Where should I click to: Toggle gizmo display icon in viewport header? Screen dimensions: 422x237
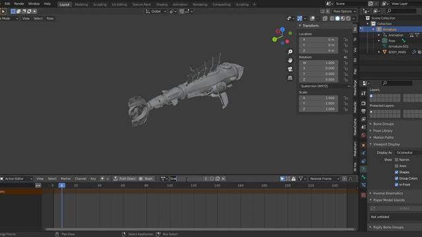[300, 18]
